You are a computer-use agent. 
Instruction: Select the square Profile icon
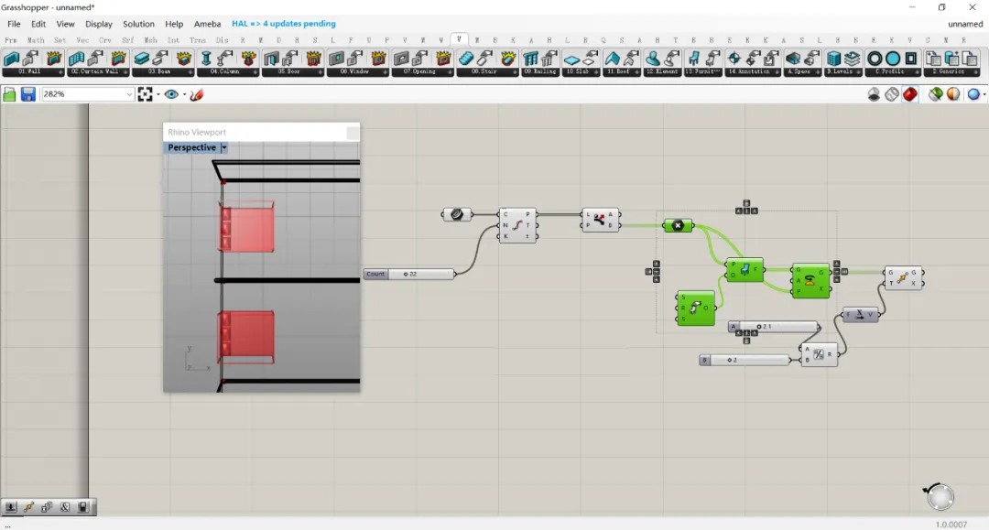point(911,59)
